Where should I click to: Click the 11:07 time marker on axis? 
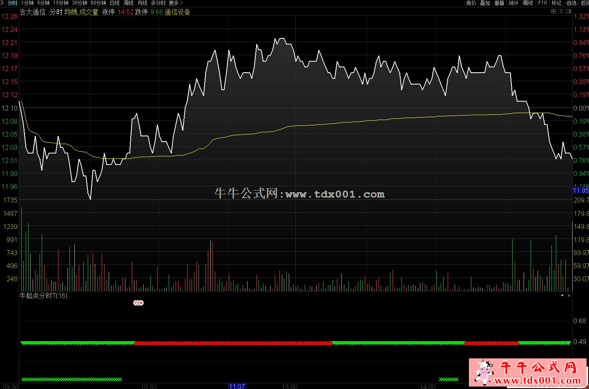(237, 386)
